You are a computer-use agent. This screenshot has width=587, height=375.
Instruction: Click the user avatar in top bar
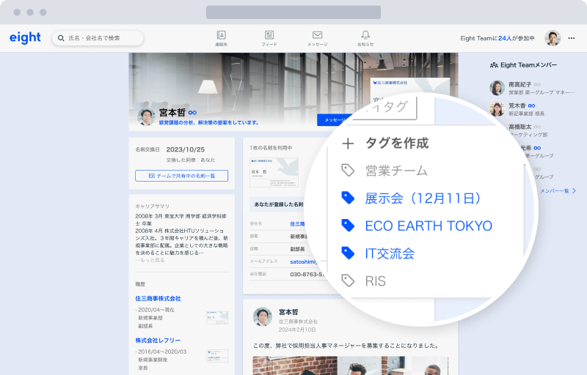pos(553,38)
